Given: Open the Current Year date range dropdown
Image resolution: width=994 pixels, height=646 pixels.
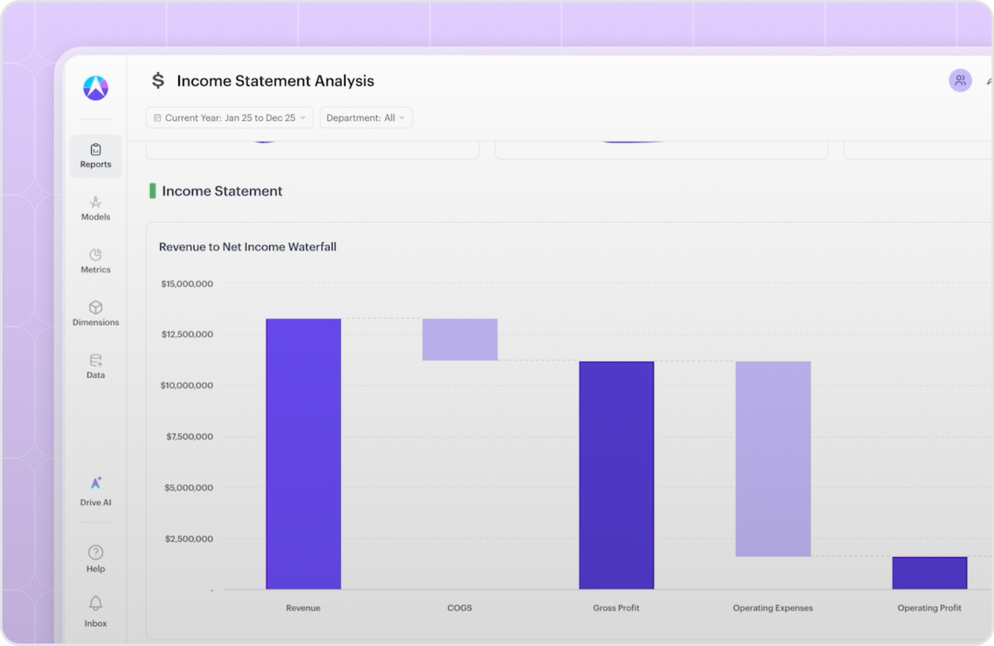Looking at the screenshot, I should pyautogui.click(x=230, y=118).
